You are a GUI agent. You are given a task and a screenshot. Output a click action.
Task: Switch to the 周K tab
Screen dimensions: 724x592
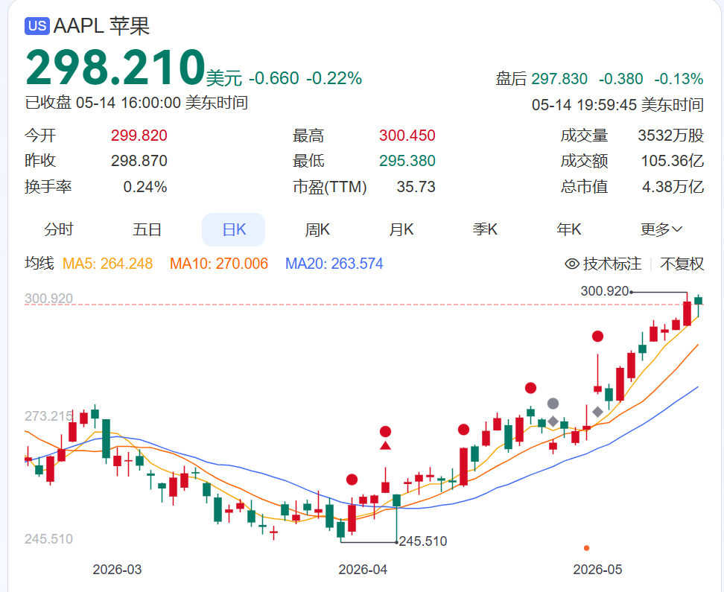coord(317,229)
